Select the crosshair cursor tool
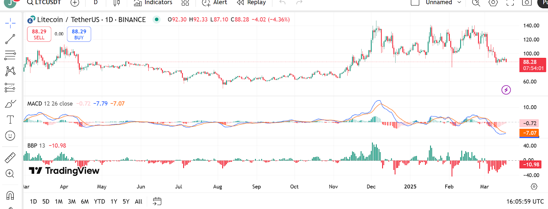The width and height of the screenshot is (548, 209). (10, 23)
